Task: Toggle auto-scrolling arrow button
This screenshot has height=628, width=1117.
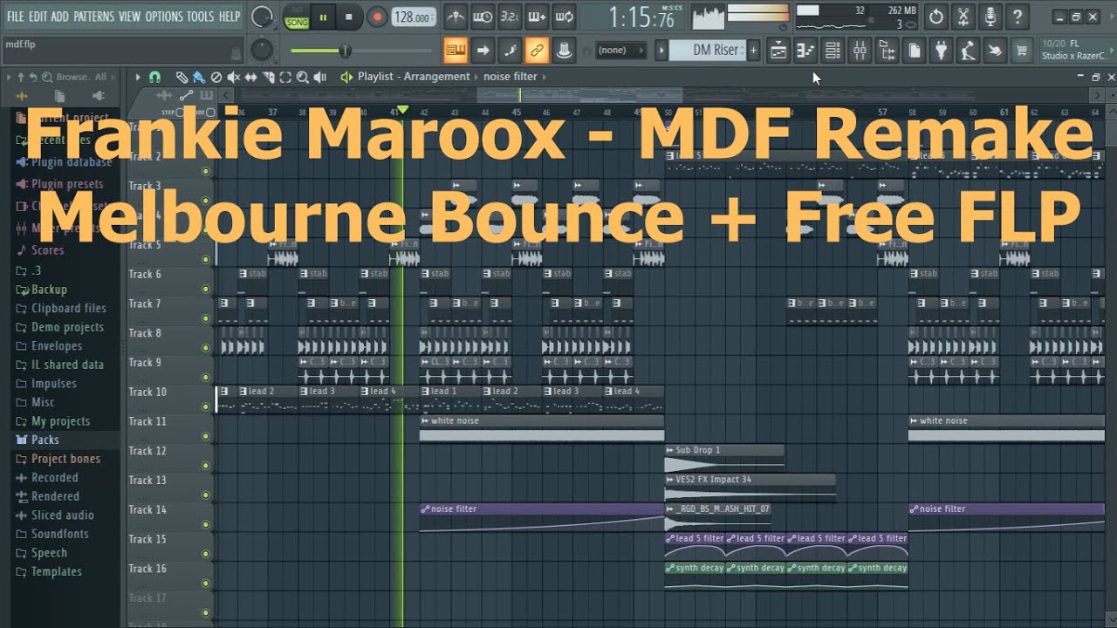Action: click(483, 50)
